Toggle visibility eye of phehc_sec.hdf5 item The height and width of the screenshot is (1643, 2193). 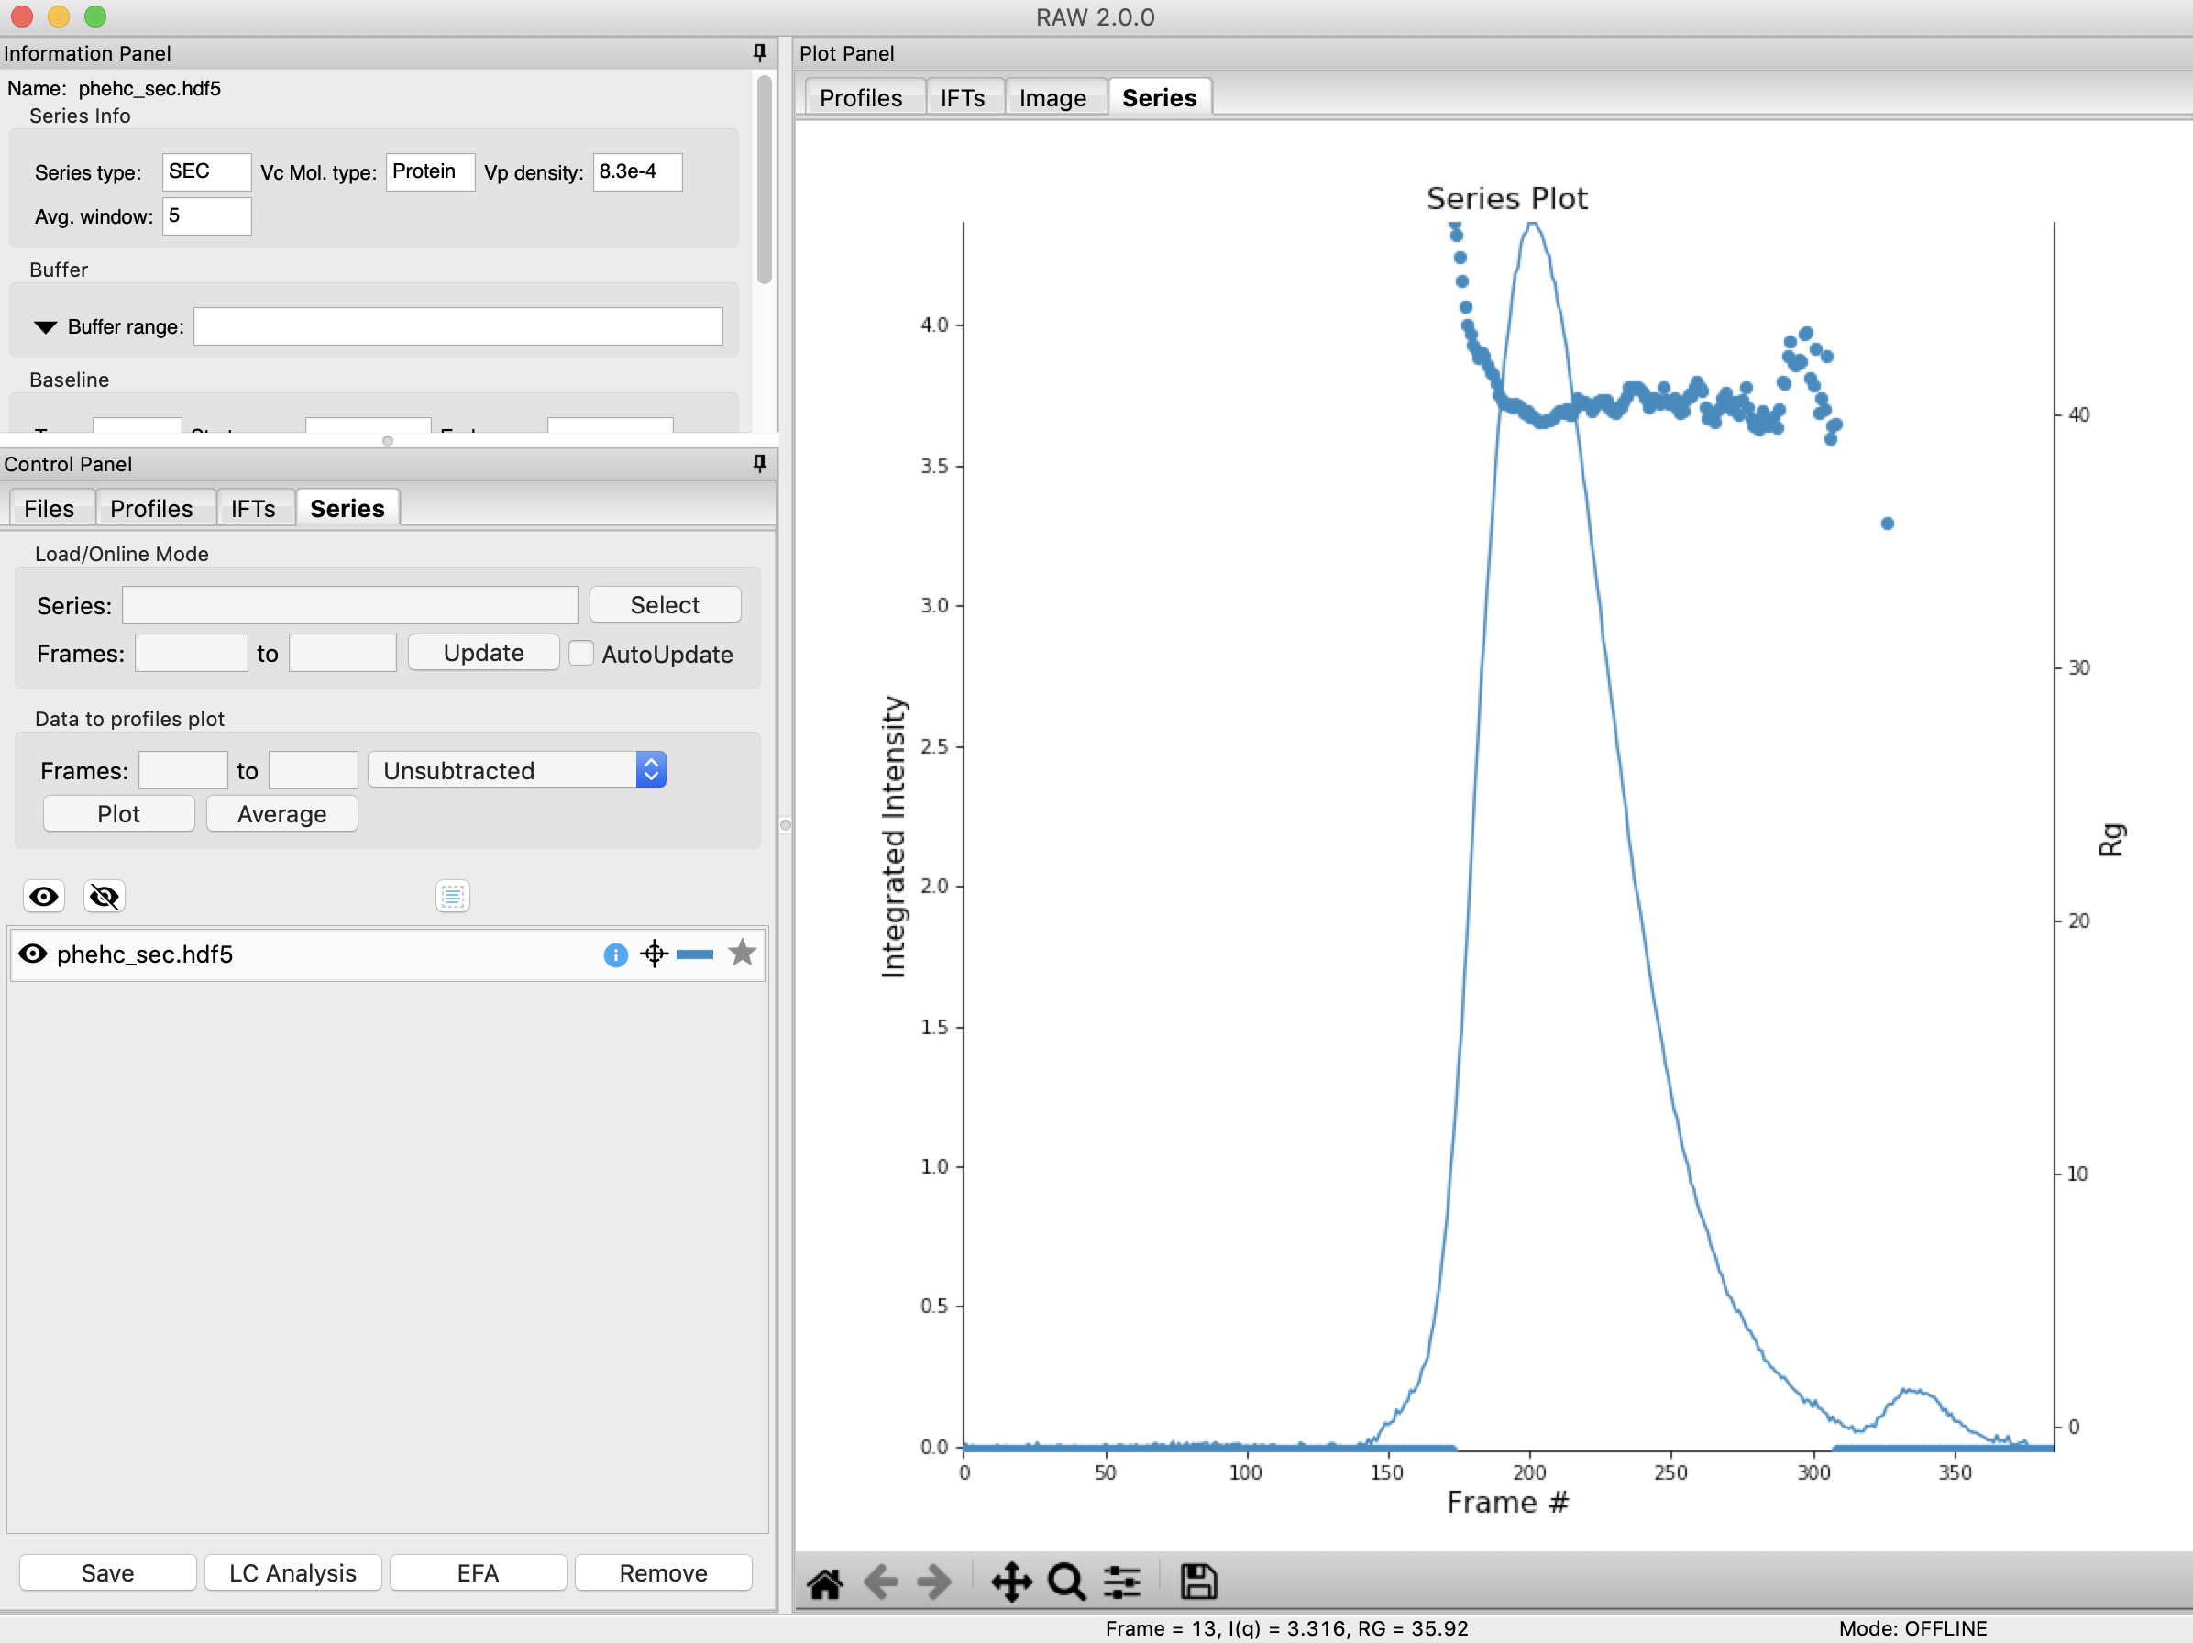click(33, 954)
